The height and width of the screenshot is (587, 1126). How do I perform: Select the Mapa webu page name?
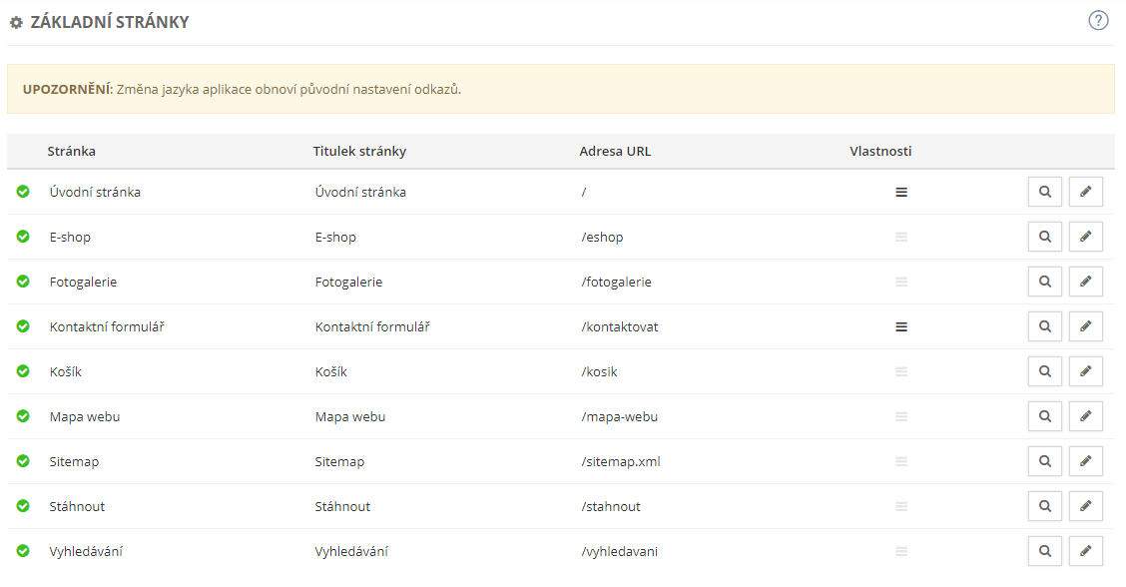[x=85, y=417]
